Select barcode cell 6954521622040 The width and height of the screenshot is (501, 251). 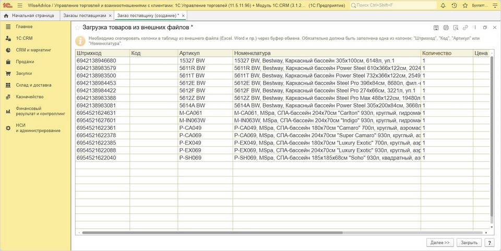[x=103, y=158]
